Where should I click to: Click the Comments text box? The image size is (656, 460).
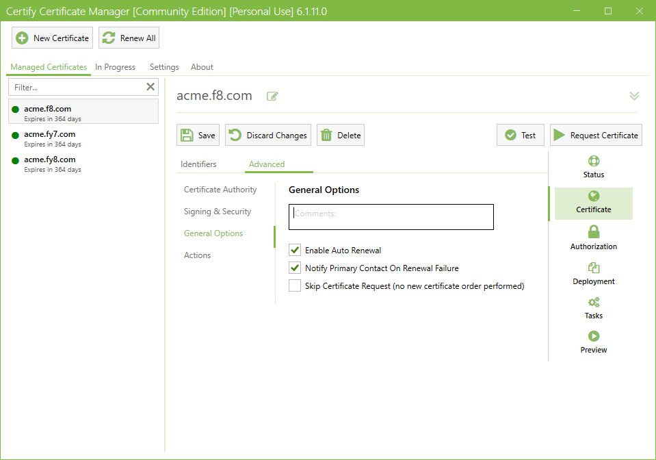click(x=391, y=217)
